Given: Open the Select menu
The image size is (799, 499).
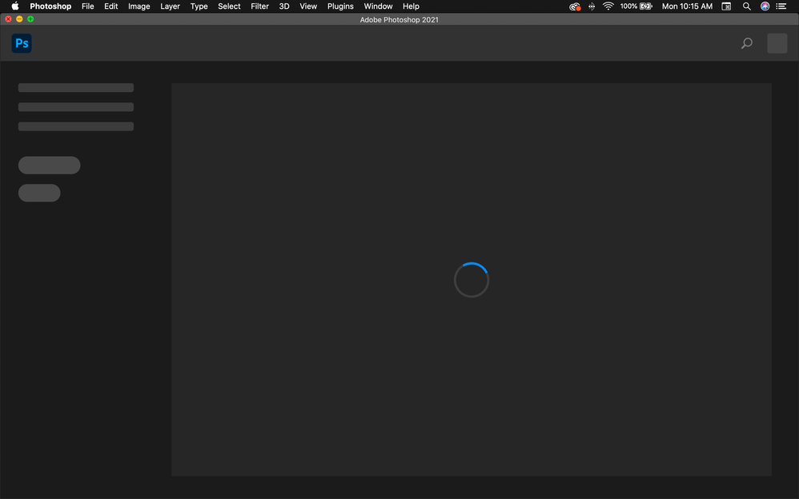Looking at the screenshot, I should 229,6.
